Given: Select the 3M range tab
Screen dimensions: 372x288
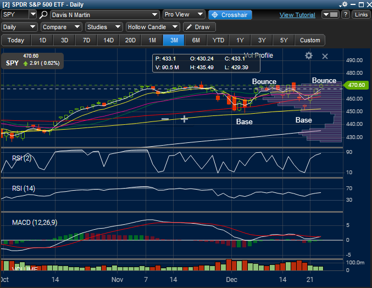Looking at the screenshot, I should 174,40.
